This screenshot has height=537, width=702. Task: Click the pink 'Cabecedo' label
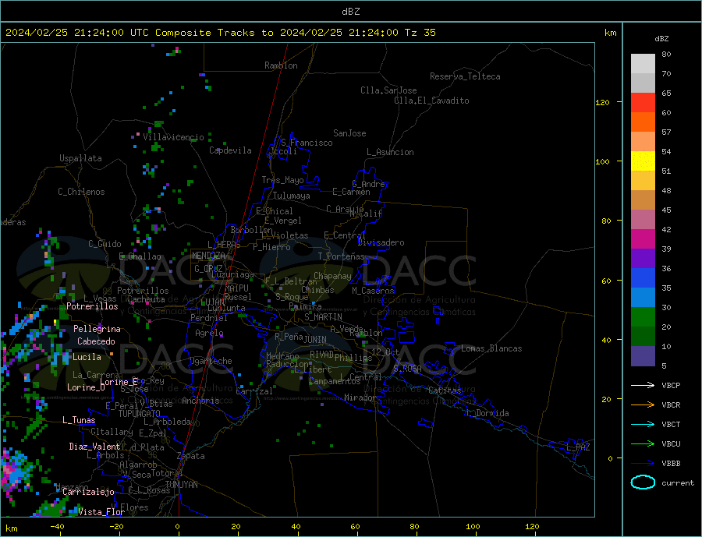(x=96, y=341)
